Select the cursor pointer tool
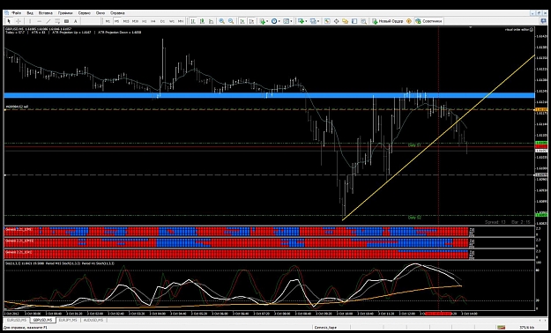This screenshot has width=551, height=333. pos(9,21)
